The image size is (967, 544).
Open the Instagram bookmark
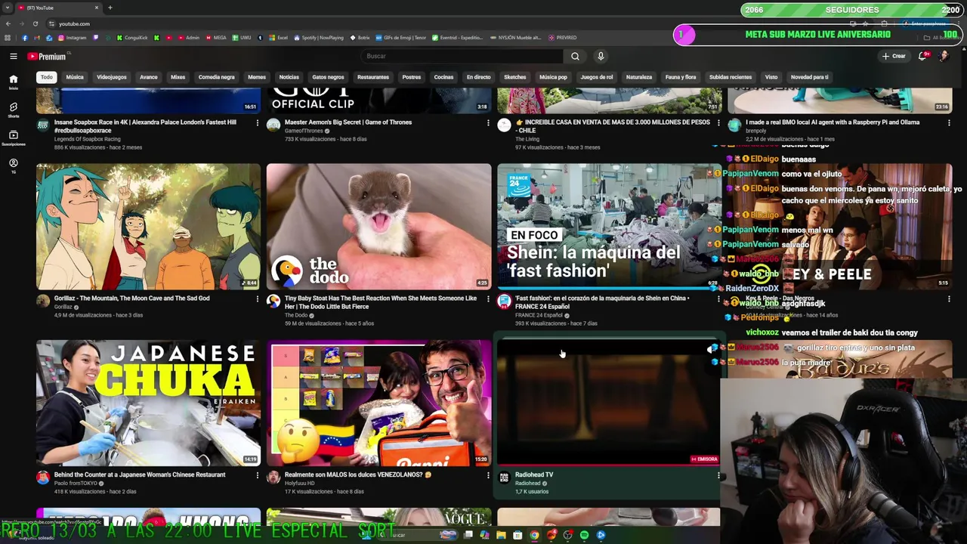click(x=72, y=37)
